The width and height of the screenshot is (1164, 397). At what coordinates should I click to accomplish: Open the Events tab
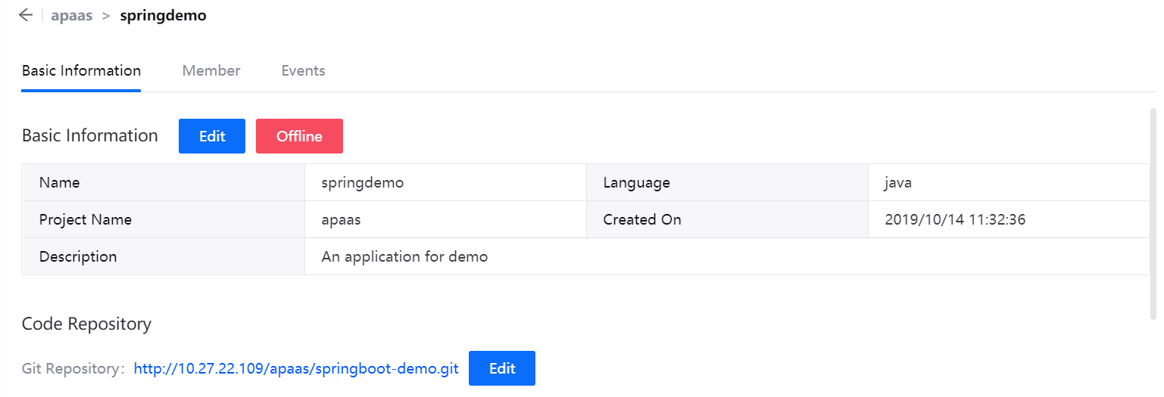303,71
